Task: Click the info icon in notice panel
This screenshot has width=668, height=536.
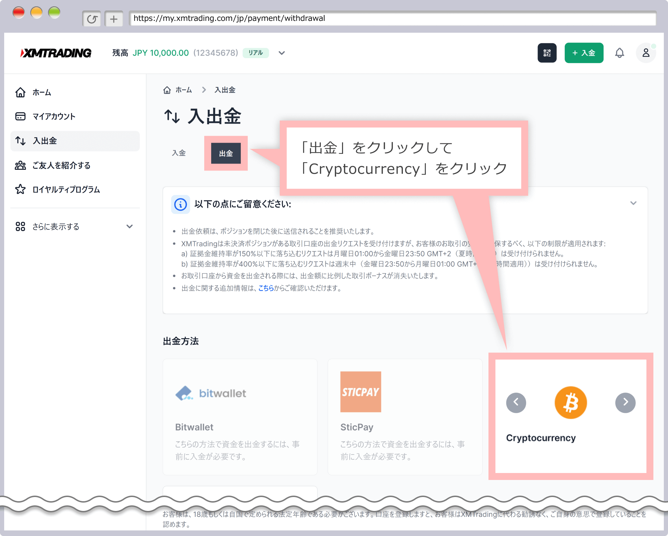Action: 180,204
